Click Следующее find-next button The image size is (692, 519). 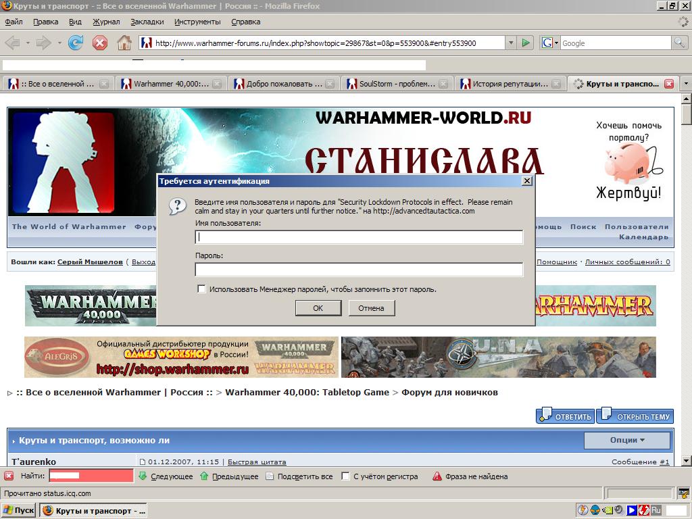coord(166,476)
